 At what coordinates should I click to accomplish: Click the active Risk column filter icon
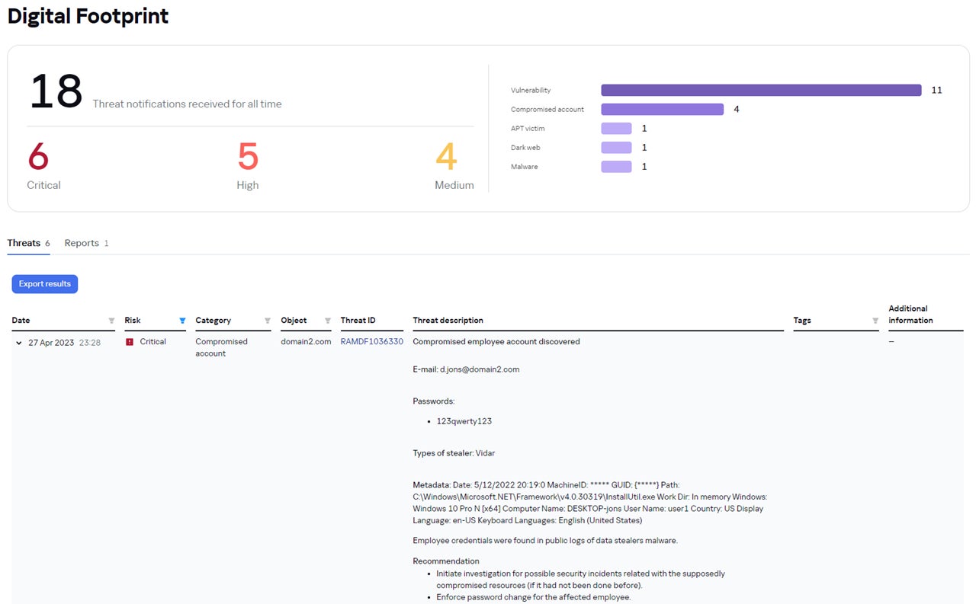pos(182,321)
